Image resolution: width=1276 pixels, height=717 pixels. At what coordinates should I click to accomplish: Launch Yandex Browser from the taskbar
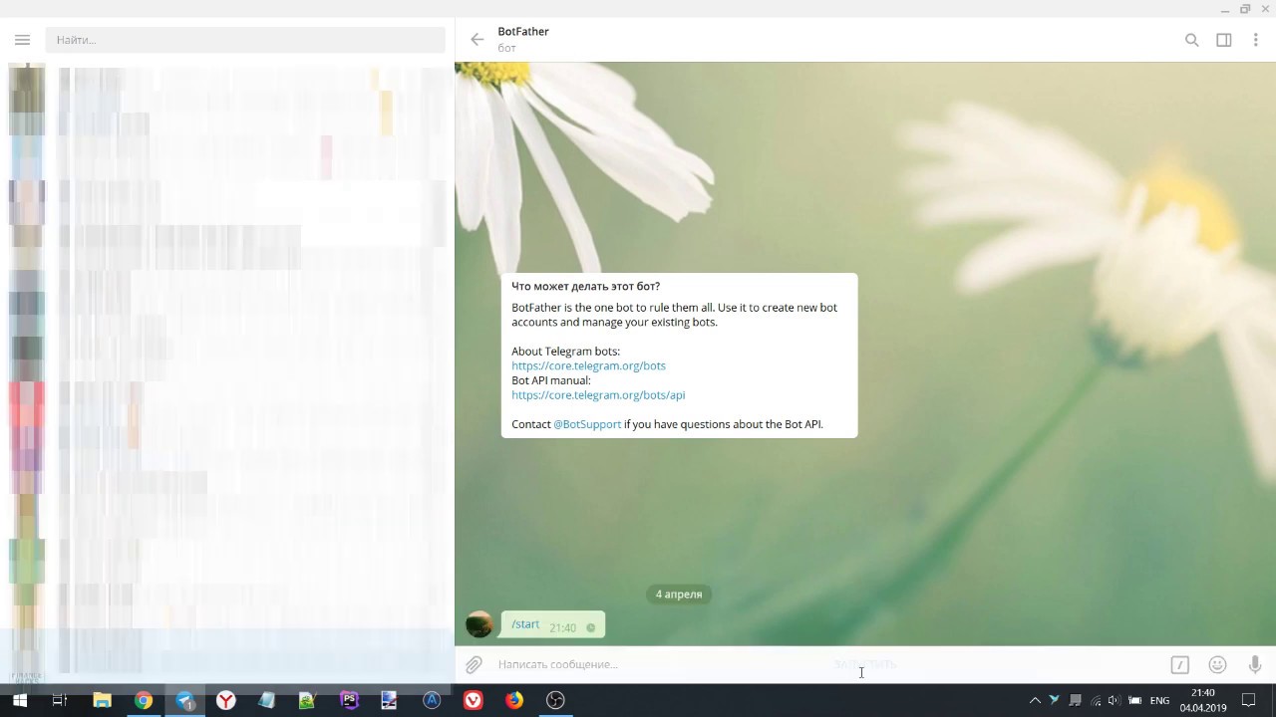226,700
